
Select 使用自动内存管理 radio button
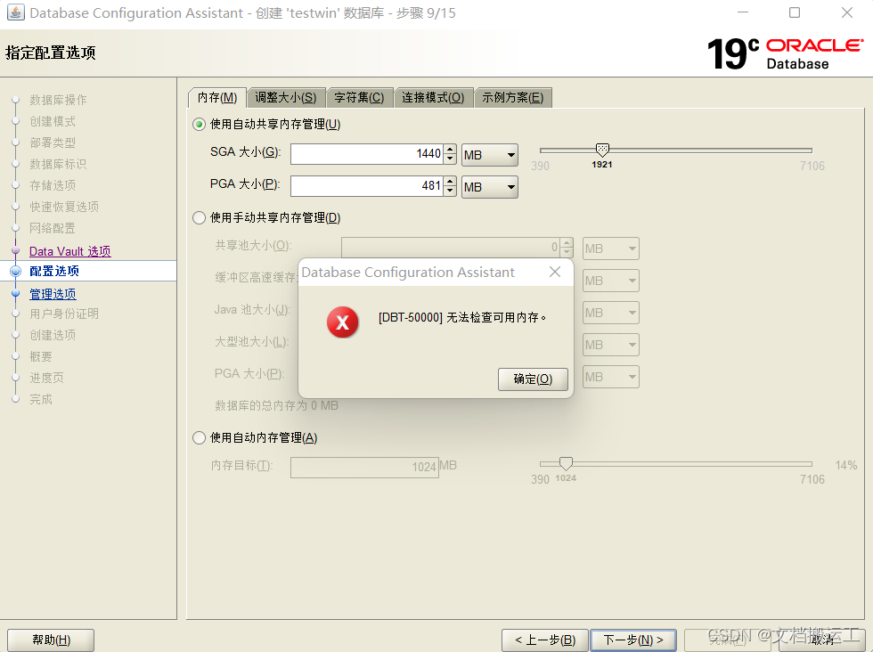[x=199, y=437]
